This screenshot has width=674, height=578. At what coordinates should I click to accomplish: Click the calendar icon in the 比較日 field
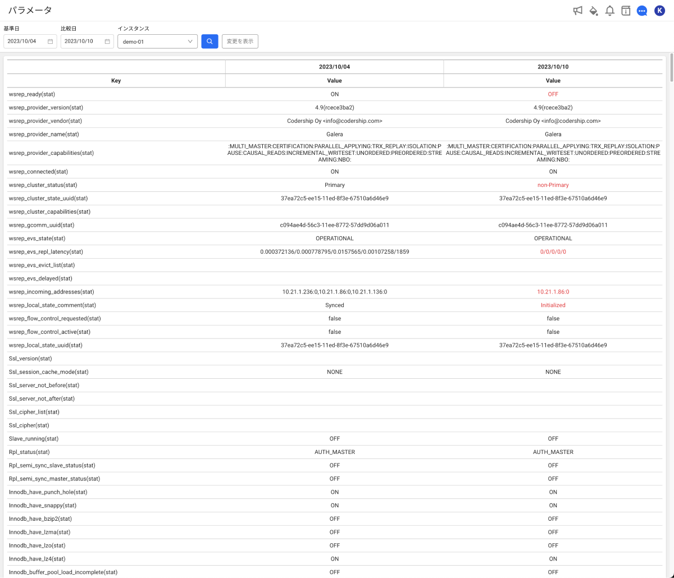(x=107, y=42)
